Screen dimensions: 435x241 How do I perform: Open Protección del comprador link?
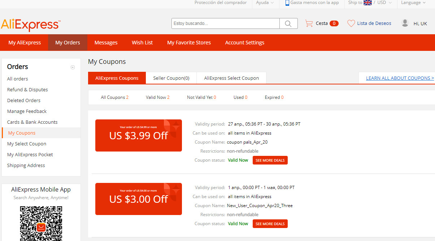(221, 3)
